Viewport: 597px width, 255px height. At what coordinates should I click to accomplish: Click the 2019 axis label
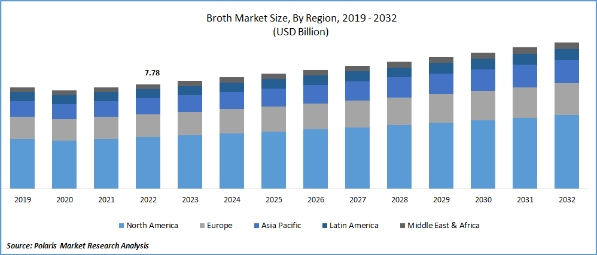23,200
